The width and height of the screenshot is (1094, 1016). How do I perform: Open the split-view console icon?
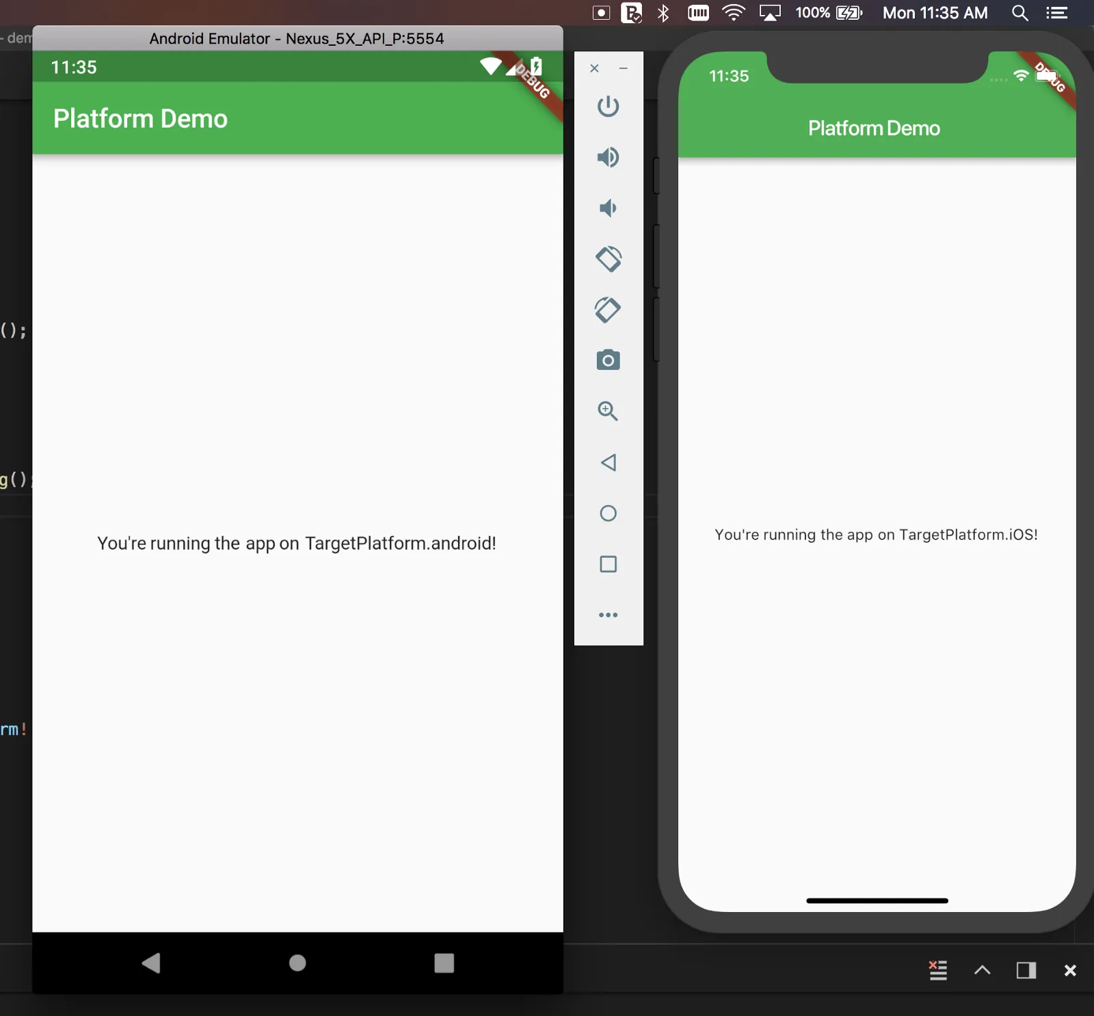1025,970
